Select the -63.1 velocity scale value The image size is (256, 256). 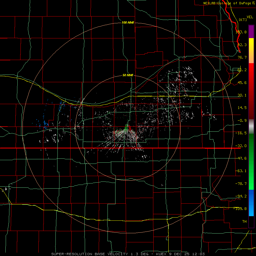[241, 171]
